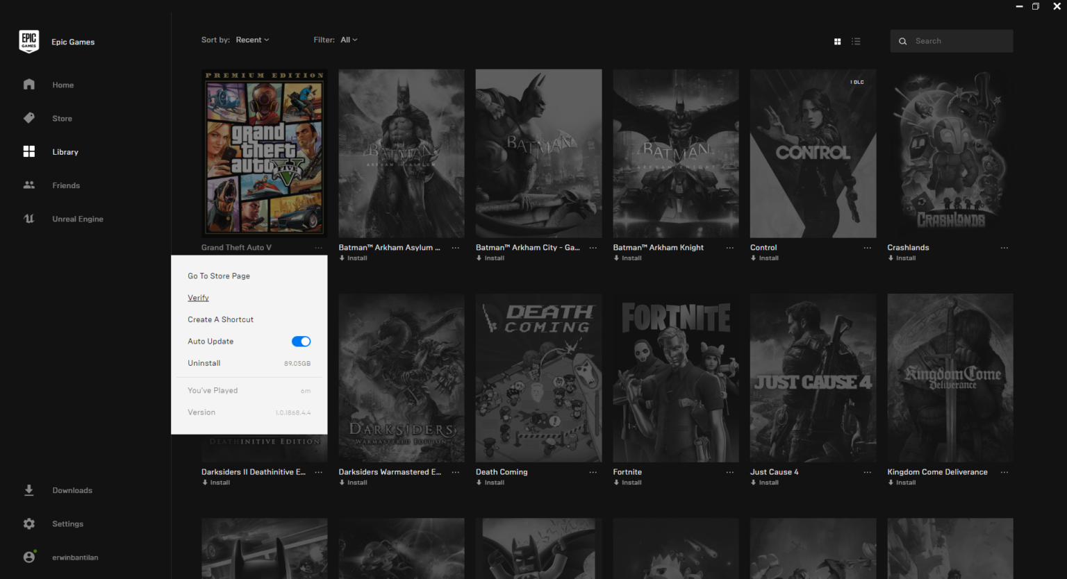
Task: Open the Home section icon
Action: pyautogui.click(x=28, y=85)
